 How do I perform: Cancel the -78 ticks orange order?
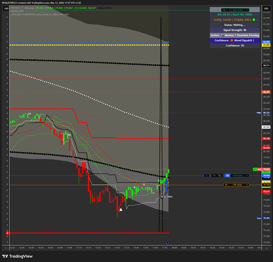pos(247,185)
